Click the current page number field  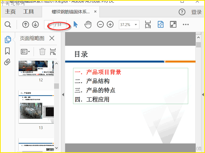click(x=49, y=24)
